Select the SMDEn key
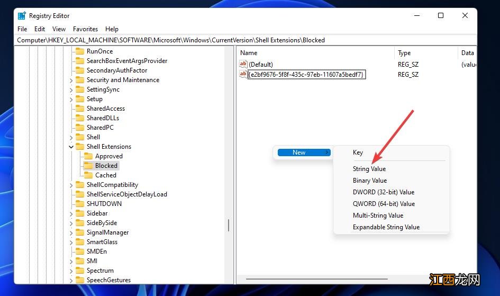 [x=97, y=252]
